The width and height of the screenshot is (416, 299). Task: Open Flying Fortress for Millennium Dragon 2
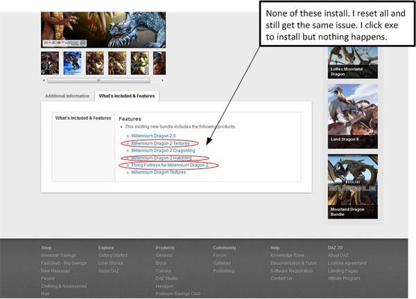pyautogui.click(x=170, y=165)
